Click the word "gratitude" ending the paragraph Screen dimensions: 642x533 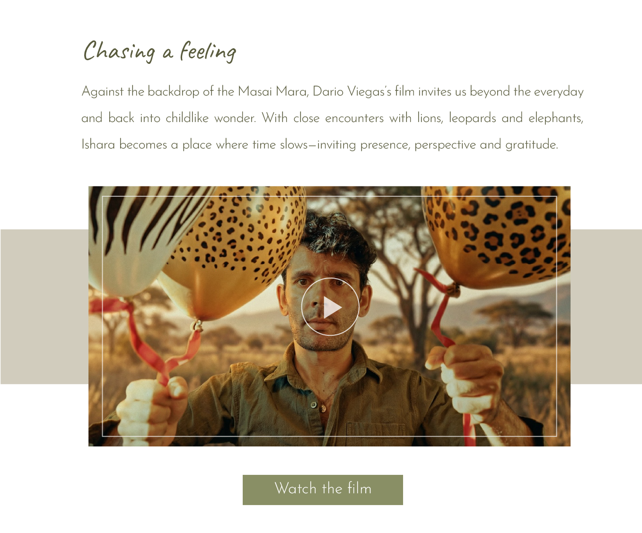[531, 145]
